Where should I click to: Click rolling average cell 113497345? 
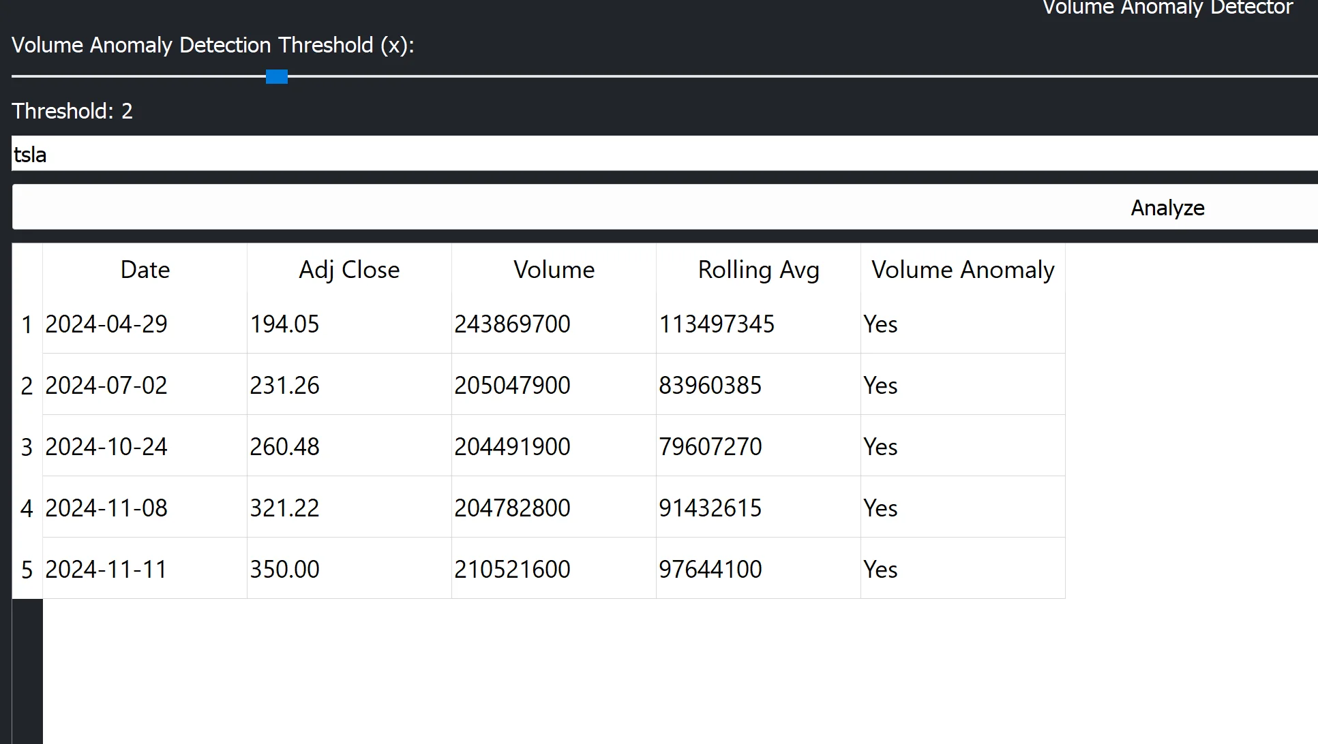[717, 324]
